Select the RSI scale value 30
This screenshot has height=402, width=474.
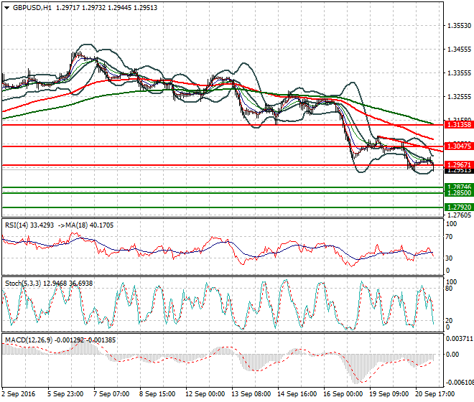449,258
